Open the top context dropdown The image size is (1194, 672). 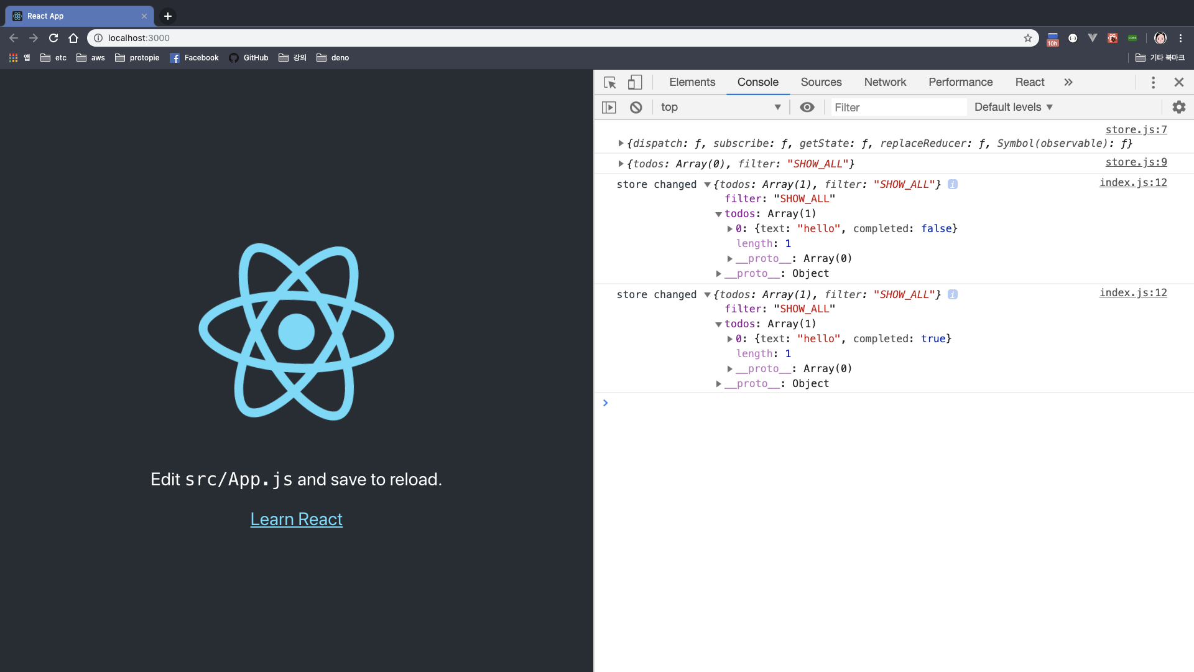coord(720,107)
